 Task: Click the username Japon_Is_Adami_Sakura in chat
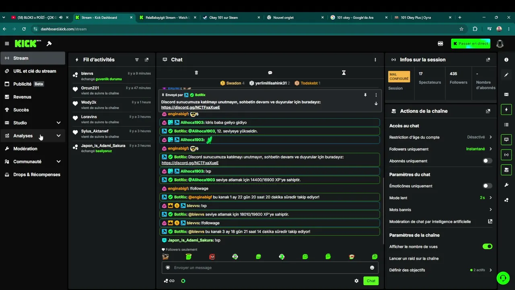click(x=190, y=240)
